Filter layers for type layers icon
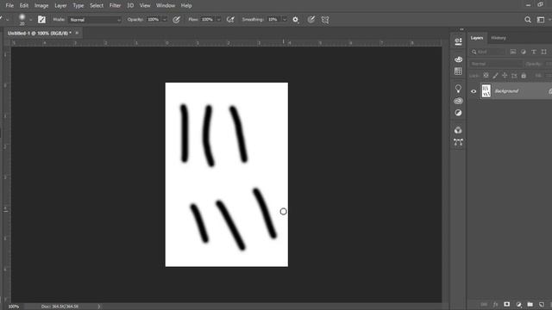 tap(534, 52)
